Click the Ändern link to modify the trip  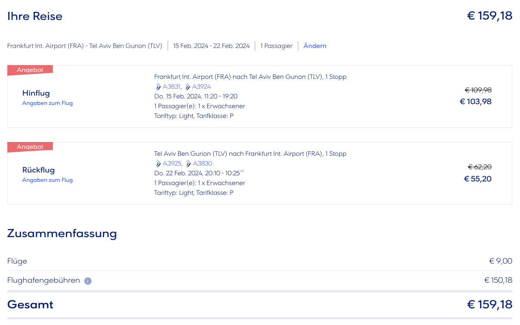click(315, 46)
